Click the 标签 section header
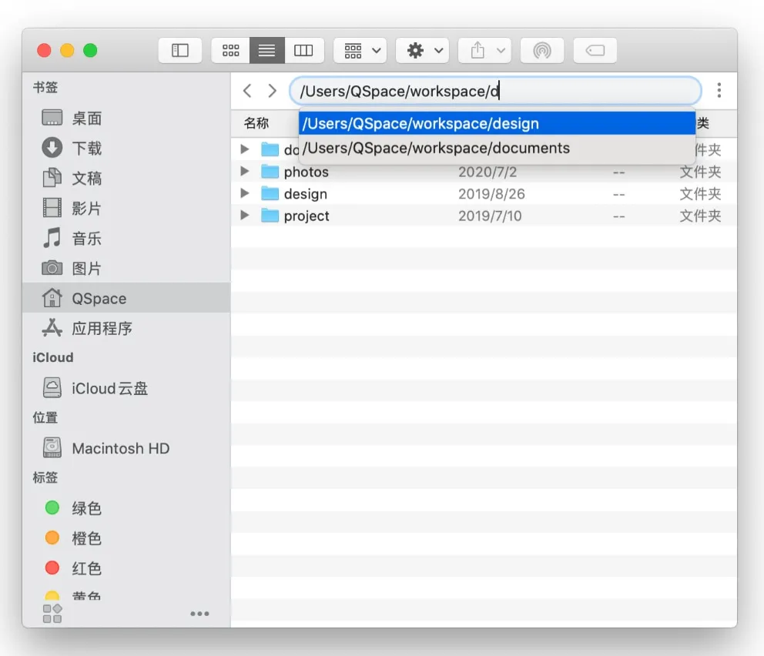The width and height of the screenshot is (764, 656). click(45, 477)
